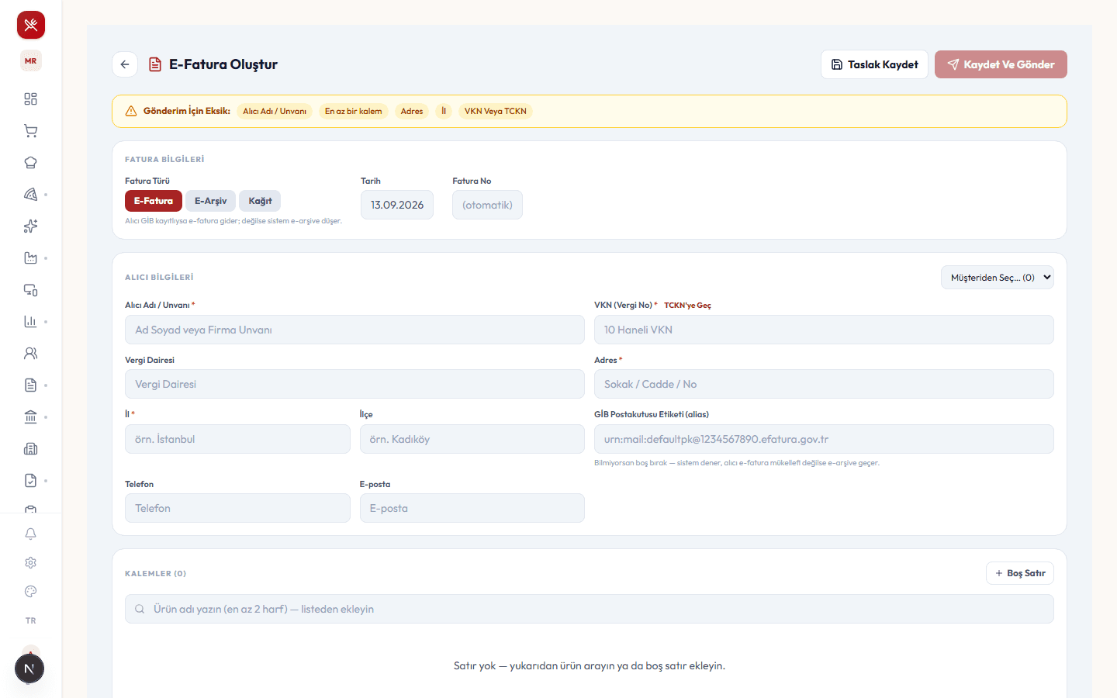Image resolution: width=1117 pixels, height=698 pixels.
Task: Open the settings gear icon
Action: [x=31, y=563]
